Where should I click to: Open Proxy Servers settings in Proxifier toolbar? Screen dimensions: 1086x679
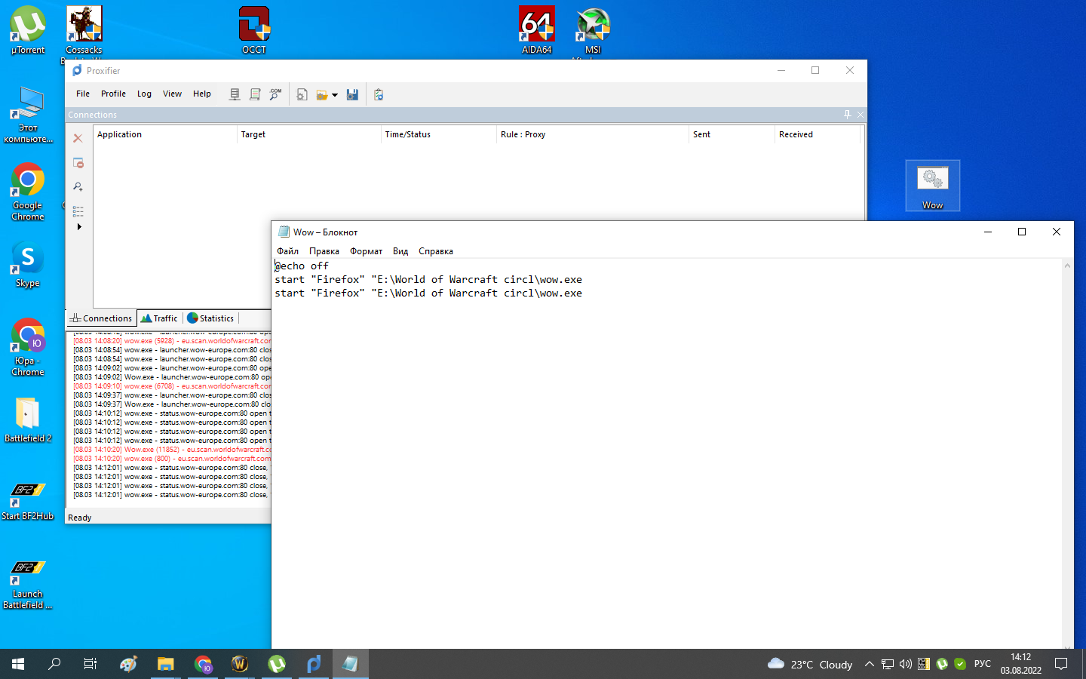pyautogui.click(x=235, y=94)
